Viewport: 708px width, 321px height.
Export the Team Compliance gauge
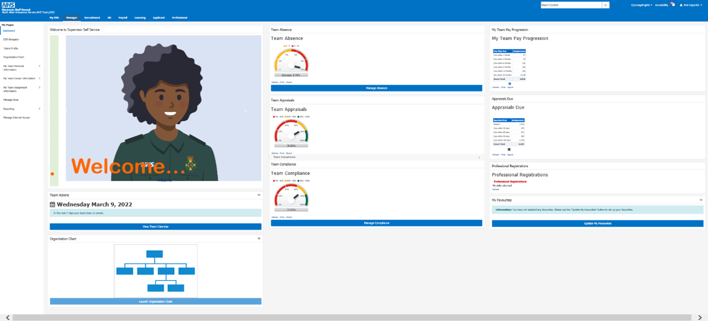coord(289,217)
